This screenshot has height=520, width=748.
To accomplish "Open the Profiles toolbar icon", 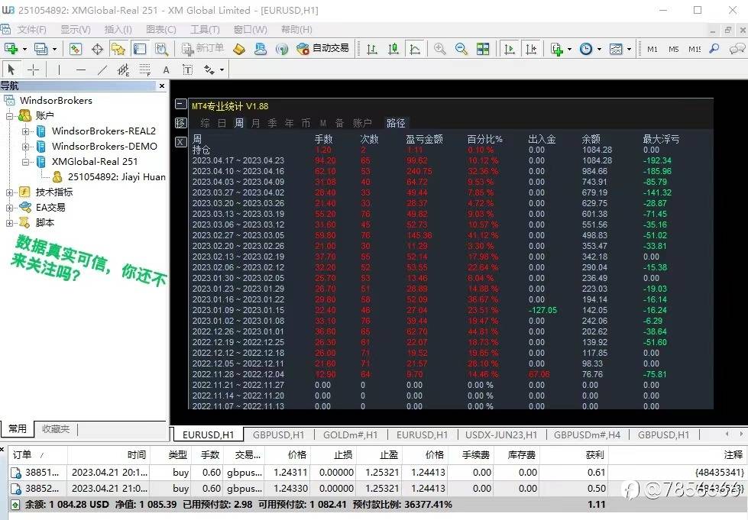I will (41, 49).
